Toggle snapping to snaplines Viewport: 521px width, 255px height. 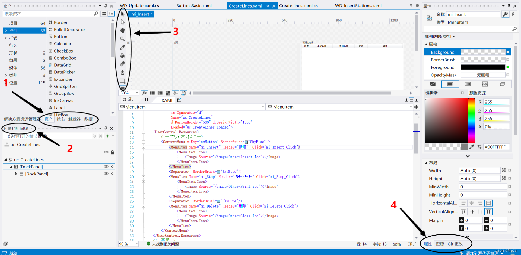(176, 93)
